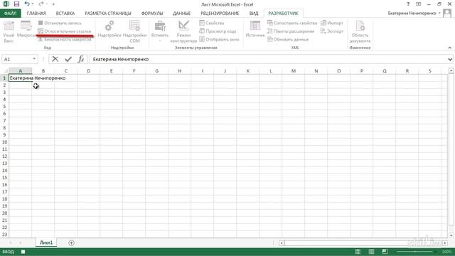Image resolution: width=455 pixels, height=256 pixels.
Task: Select all cells corner button
Action: pos(5,71)
